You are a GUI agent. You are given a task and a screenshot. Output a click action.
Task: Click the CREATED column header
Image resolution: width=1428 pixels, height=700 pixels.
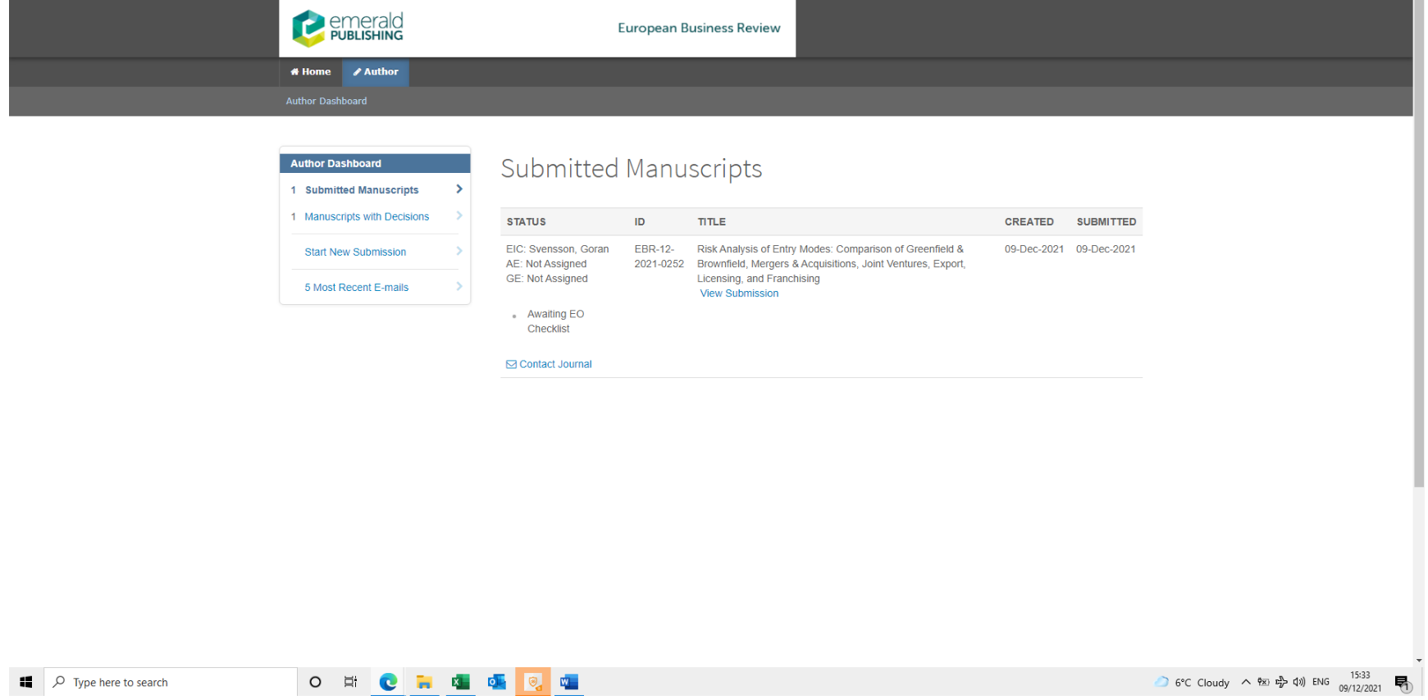1029,222
